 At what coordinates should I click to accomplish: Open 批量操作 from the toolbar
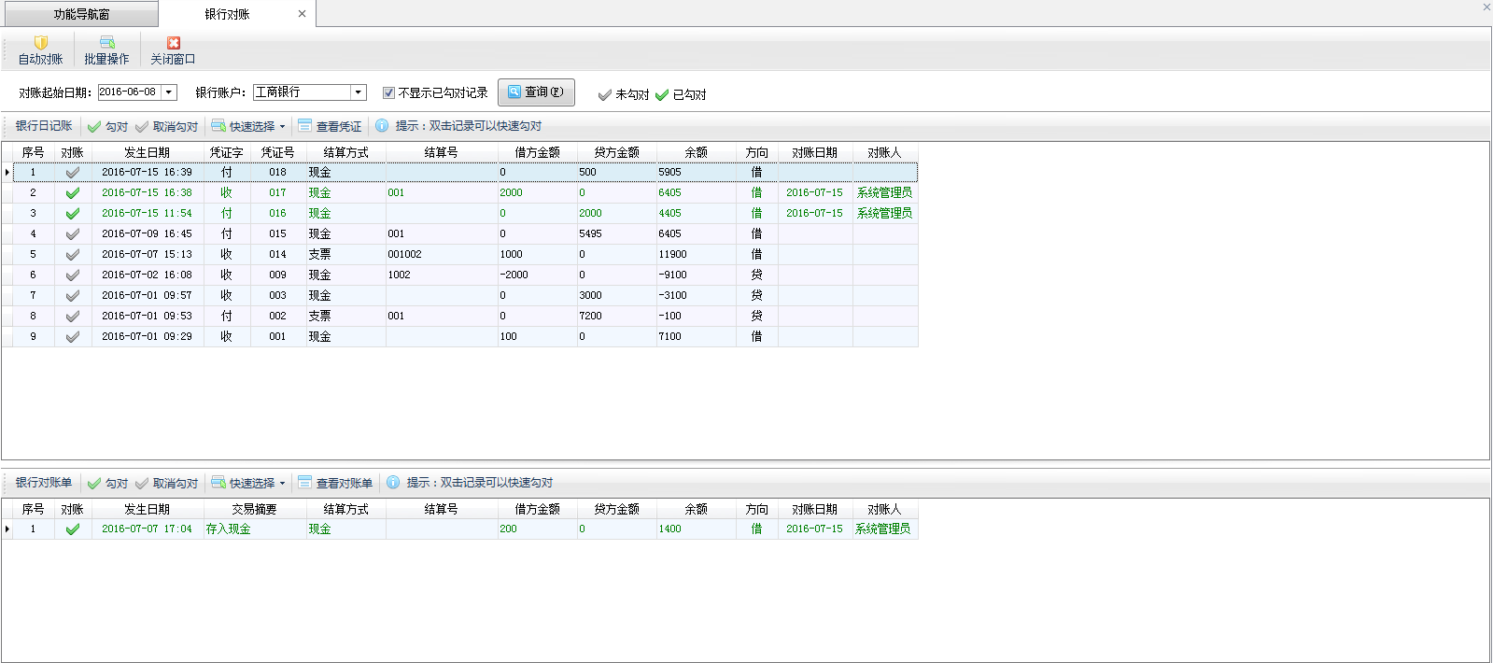pyautogui.click(x=106, y=50)
